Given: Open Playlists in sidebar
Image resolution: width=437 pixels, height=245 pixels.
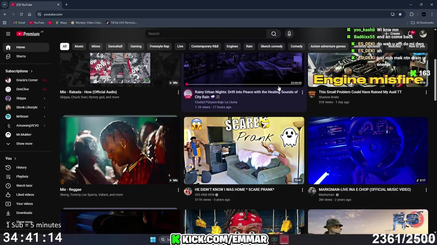Looking at the screenshot, I should 27,177.
